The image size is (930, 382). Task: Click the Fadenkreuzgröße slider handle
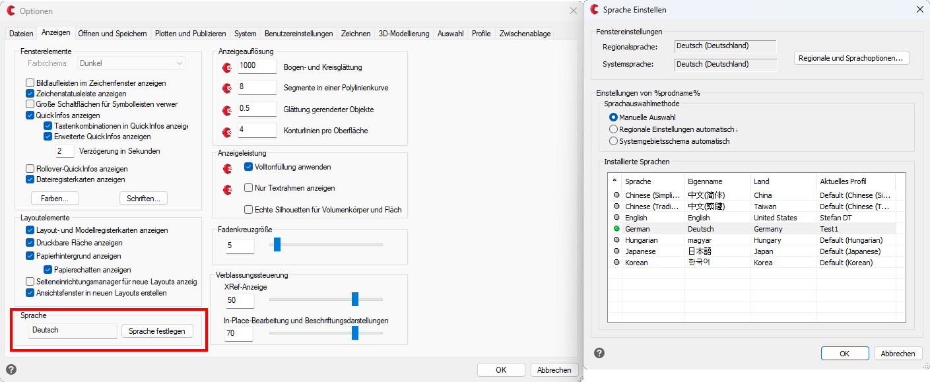coord(277,245)
